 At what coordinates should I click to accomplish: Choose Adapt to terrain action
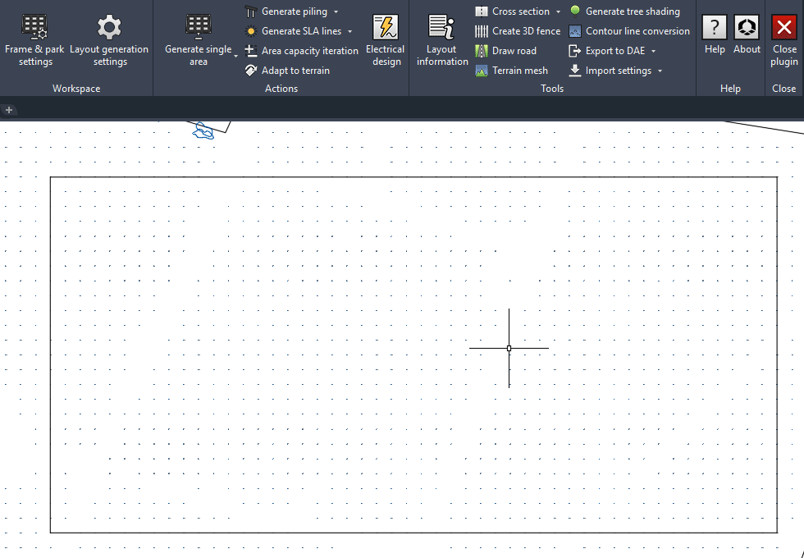point(287,71)
